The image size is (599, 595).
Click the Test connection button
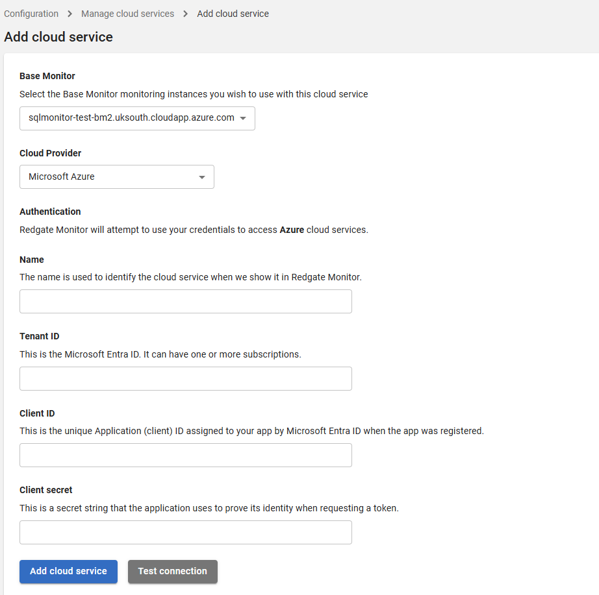click(x=172, y=571)
